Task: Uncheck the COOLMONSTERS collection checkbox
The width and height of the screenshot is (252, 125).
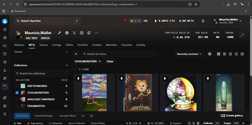Action: pyautogui.click(x=17, y=93)
